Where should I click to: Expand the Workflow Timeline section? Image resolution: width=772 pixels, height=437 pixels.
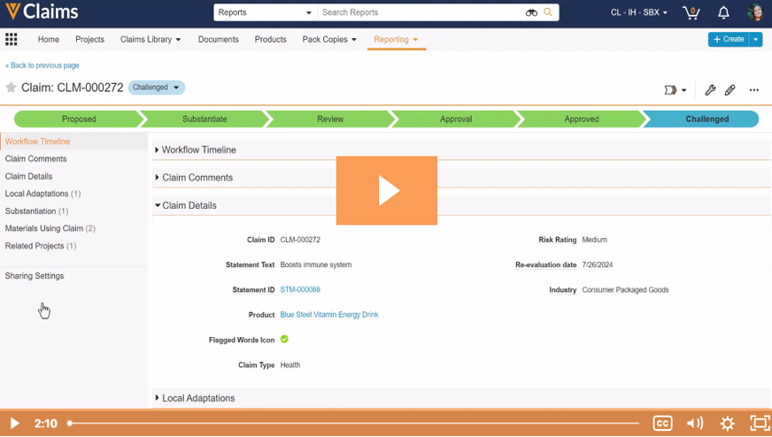pos(198,150)
